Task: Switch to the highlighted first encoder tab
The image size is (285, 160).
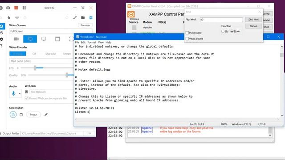Action: click(x=18, y=54)
